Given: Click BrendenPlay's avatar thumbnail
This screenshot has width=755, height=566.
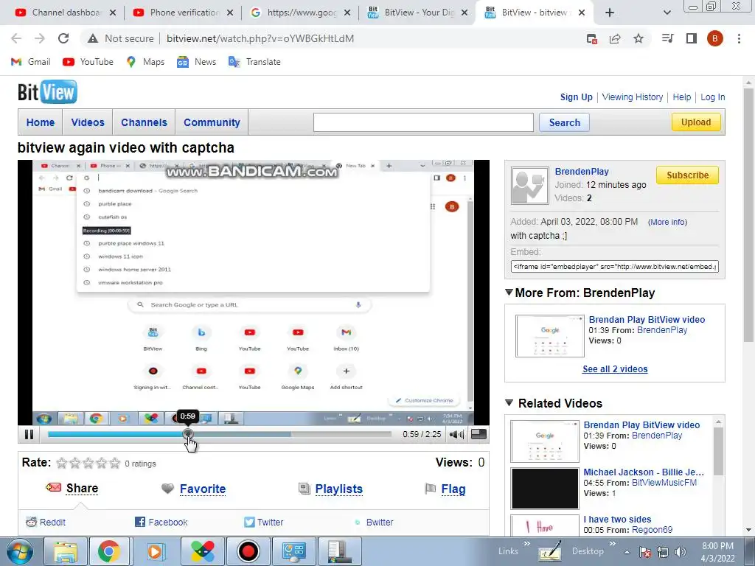Looking at the screenshot, I should 529,186.
